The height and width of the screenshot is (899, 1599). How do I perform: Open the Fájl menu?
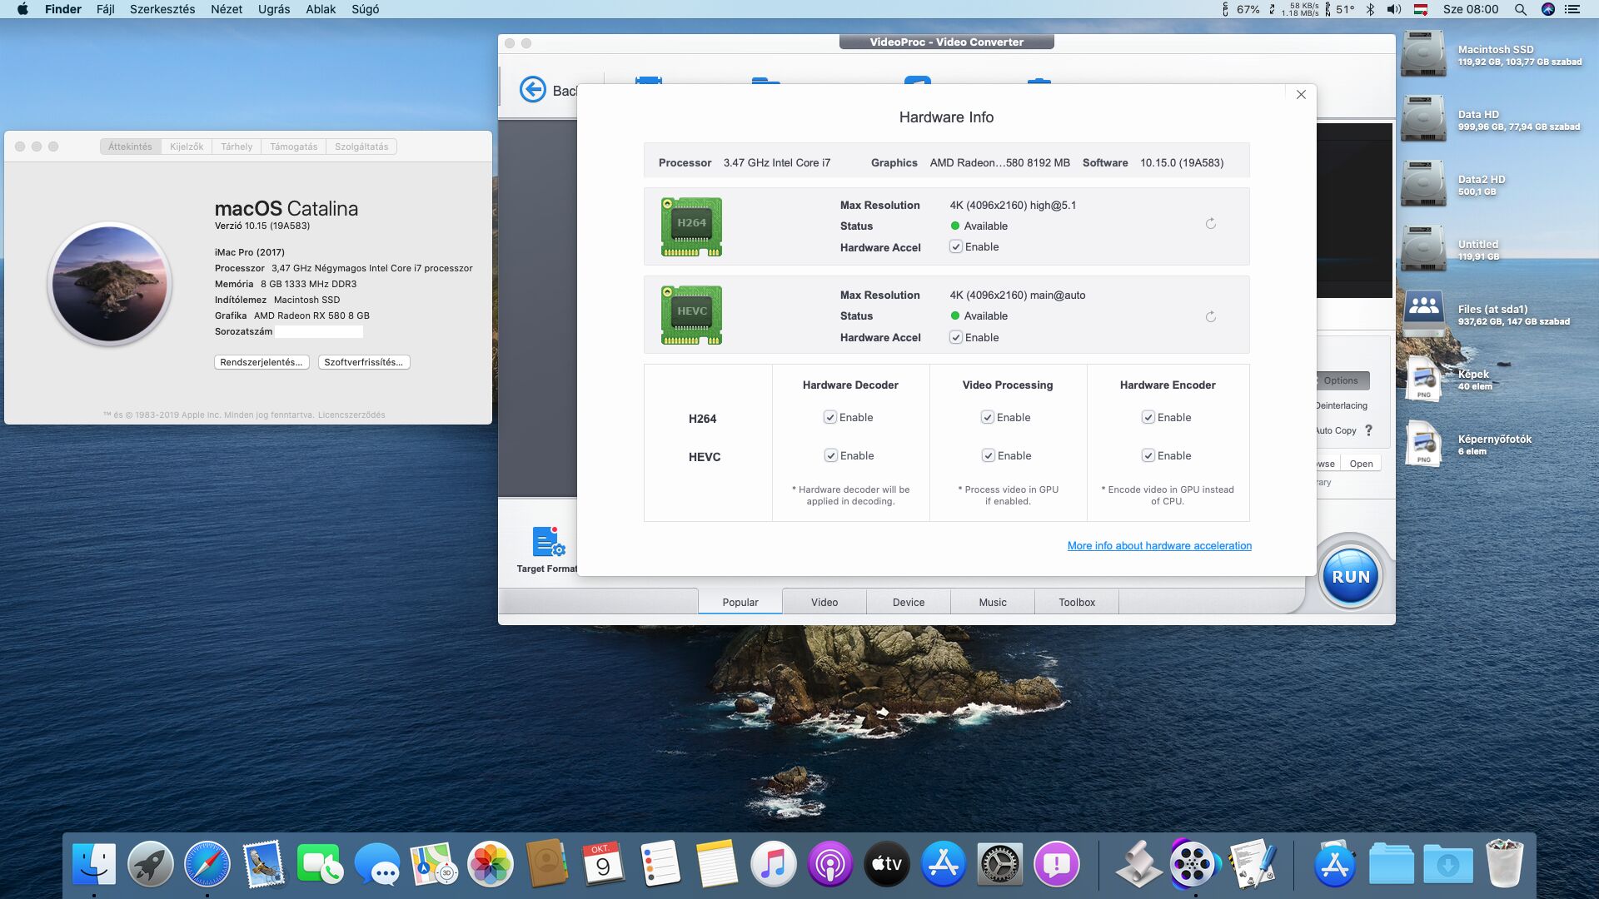pyautogui.click(x=106, y=9)
